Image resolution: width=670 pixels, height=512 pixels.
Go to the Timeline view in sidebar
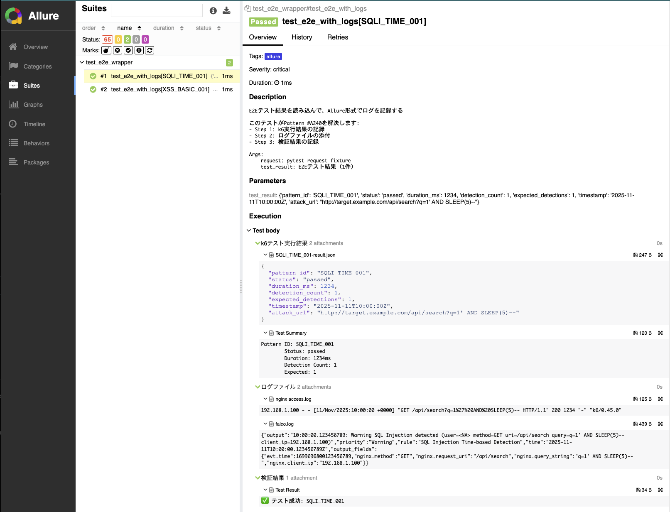tap(34, 124)
